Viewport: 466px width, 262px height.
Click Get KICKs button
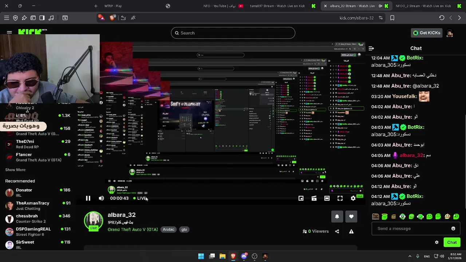coord(427,33)
